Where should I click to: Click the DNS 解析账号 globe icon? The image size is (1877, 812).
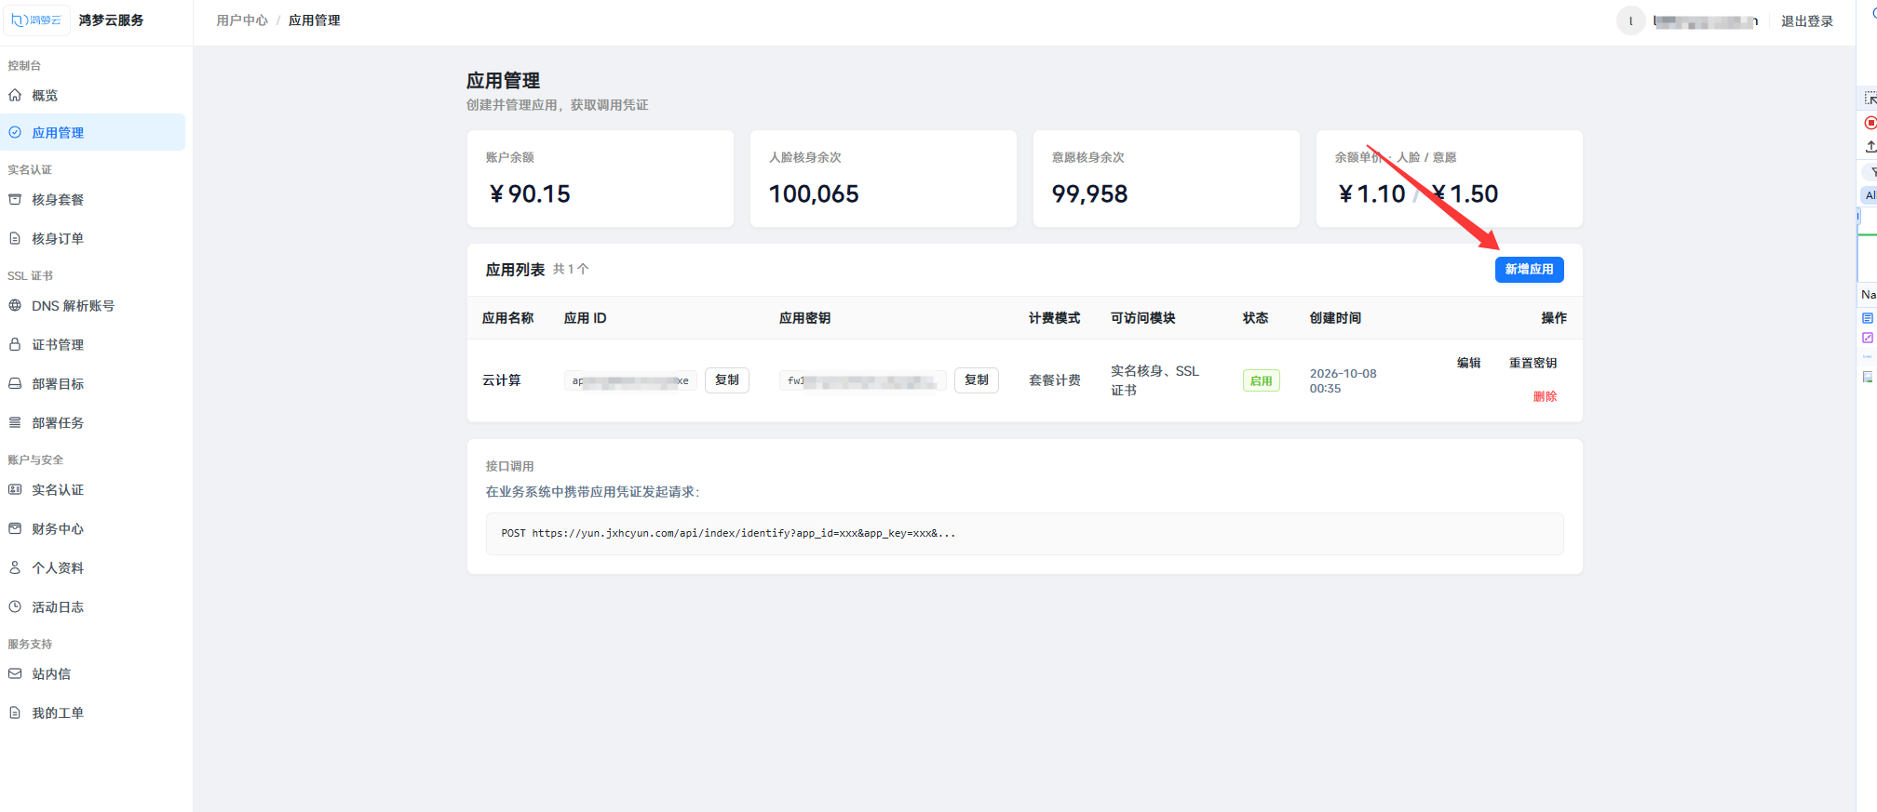(15, 305)
